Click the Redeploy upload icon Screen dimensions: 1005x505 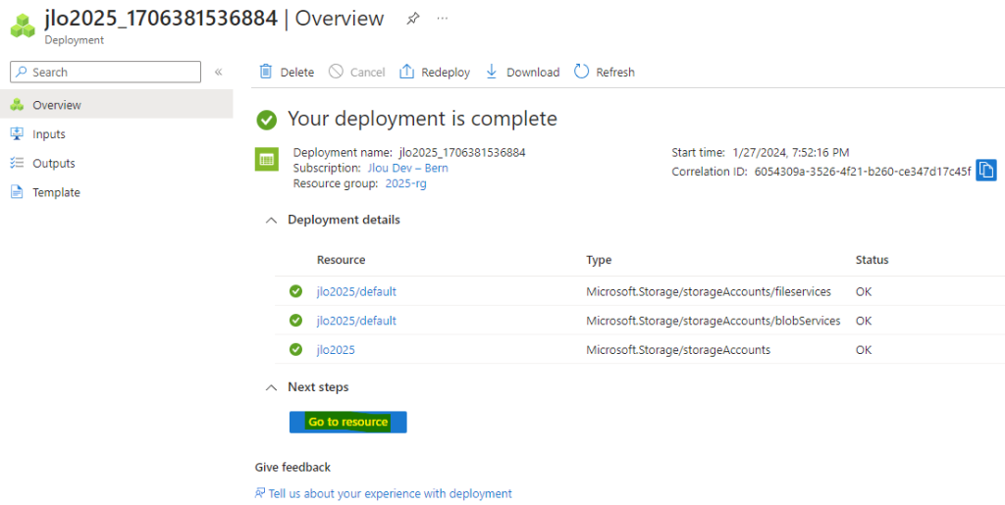[x=406, y=71]
